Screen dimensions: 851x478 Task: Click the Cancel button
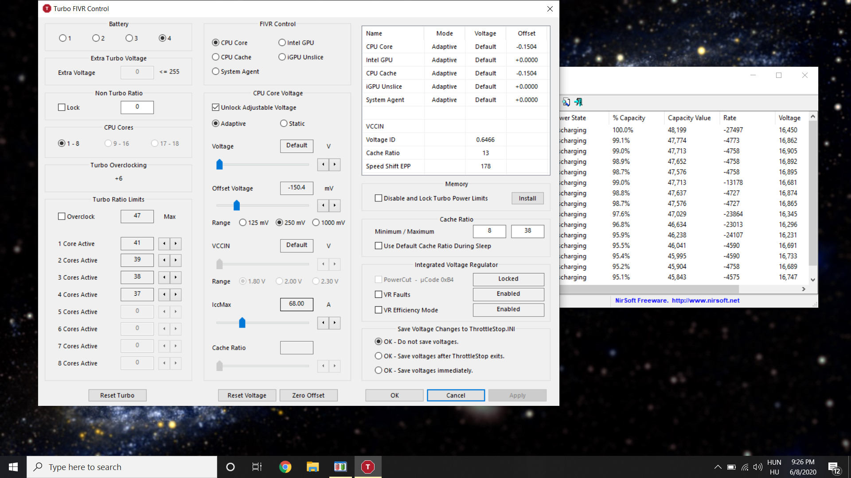coord(456,395)
